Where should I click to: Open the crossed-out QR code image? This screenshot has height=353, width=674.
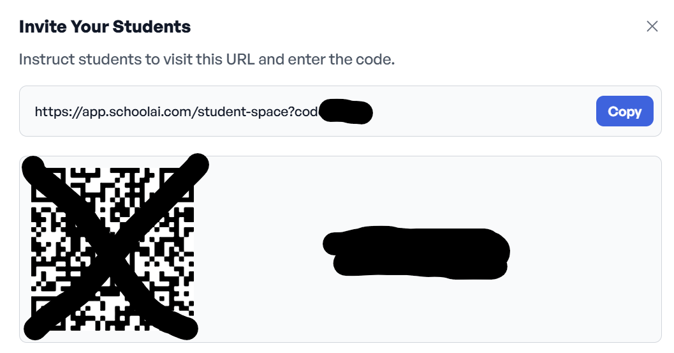click(113, 249)
